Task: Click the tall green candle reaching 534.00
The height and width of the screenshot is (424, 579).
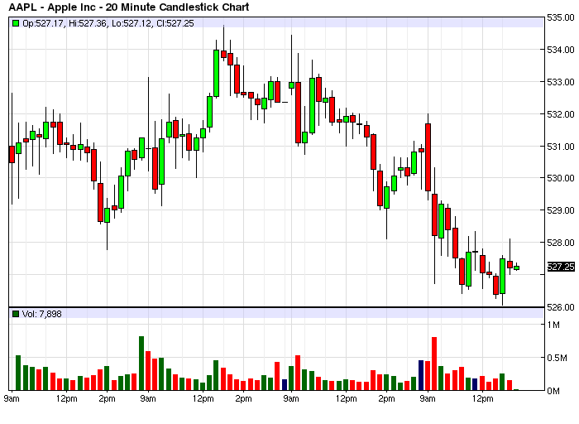Action: click(217, 73)
